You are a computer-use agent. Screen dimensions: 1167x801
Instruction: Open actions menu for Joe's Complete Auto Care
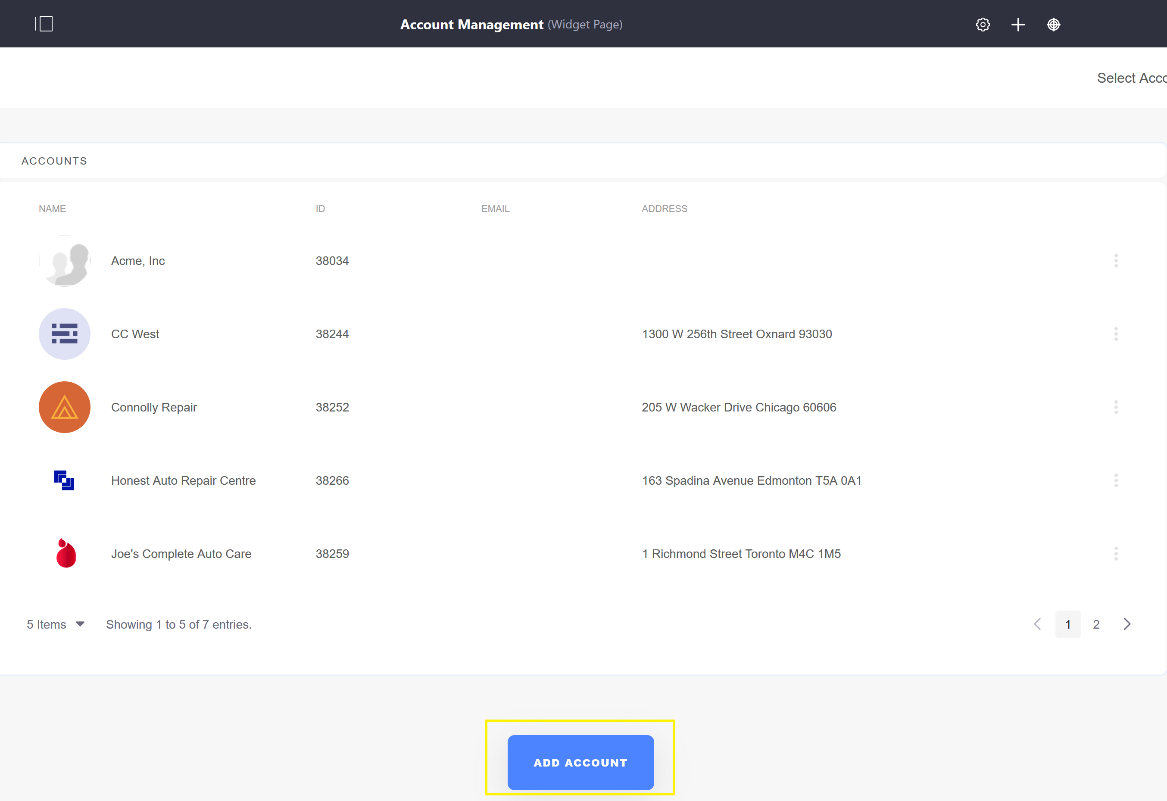click(x=1116, y=554)
